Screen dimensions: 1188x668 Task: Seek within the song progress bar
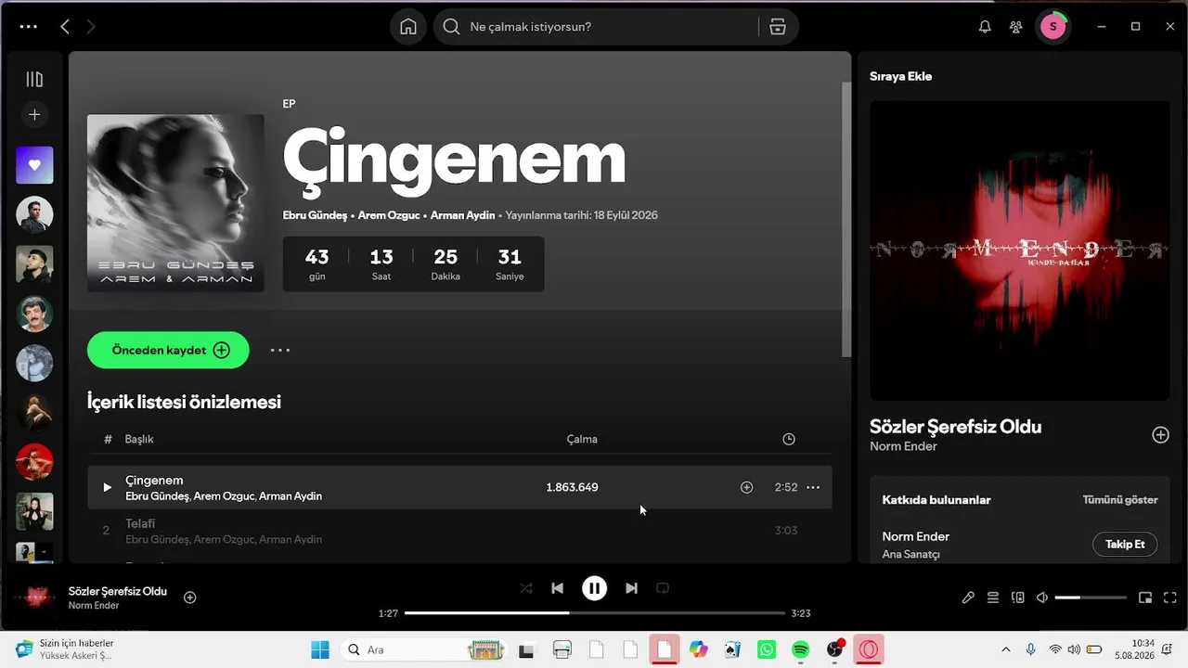(594, 613)
